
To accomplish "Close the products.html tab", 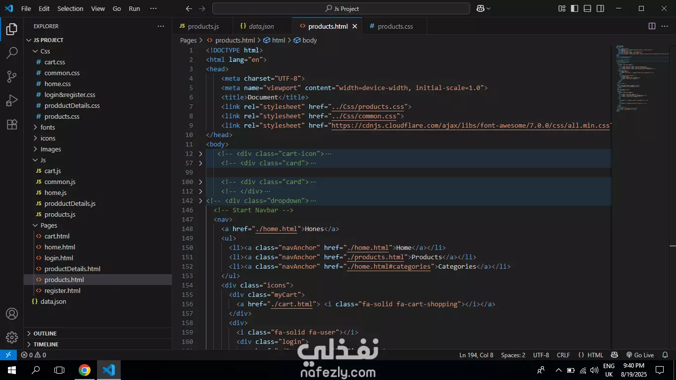I will 355,26.
